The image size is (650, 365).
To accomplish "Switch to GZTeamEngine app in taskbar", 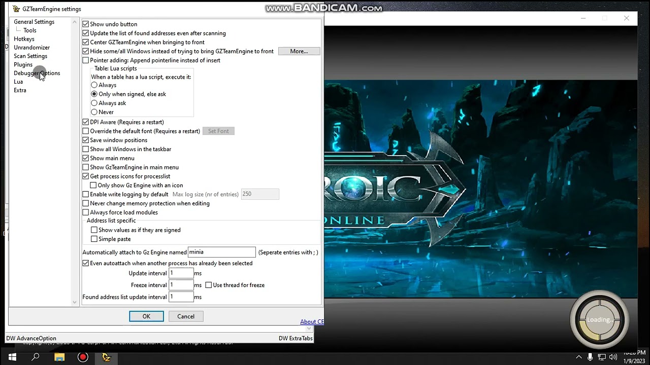I will tap(106, 357).
